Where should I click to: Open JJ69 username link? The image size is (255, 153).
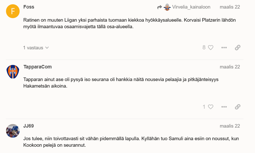28,126
